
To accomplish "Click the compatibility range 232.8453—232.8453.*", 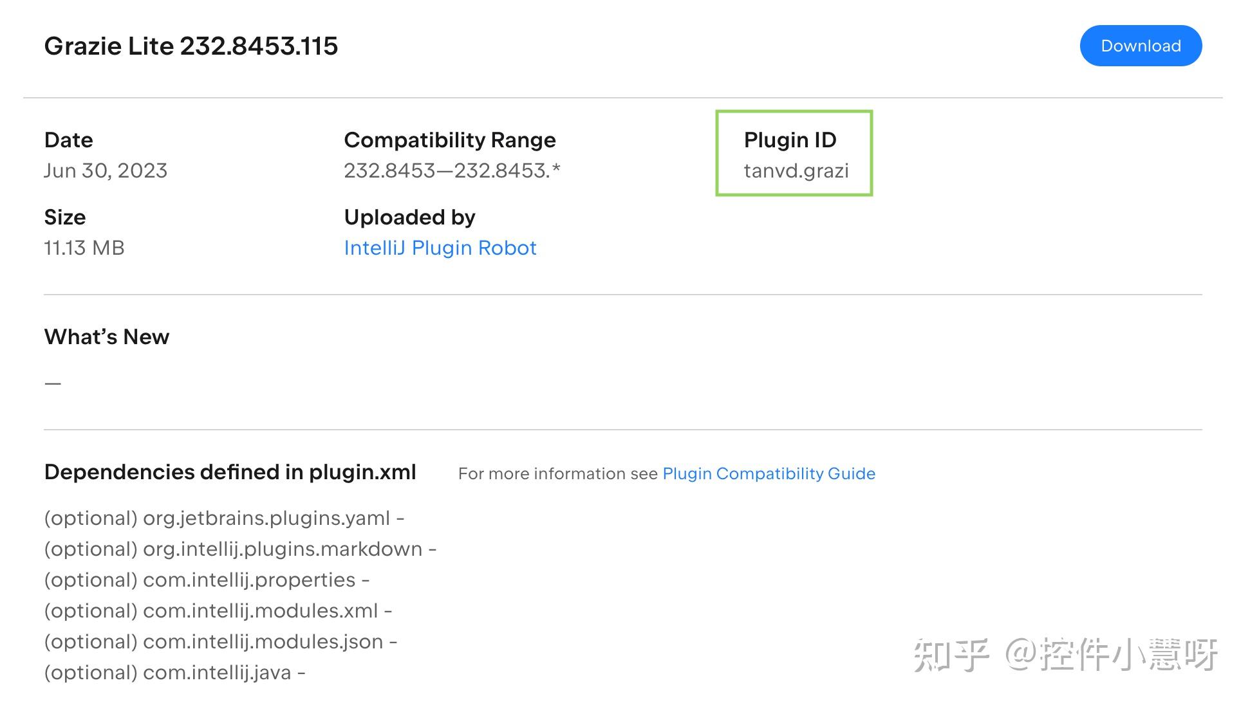I will coord(452,170).
